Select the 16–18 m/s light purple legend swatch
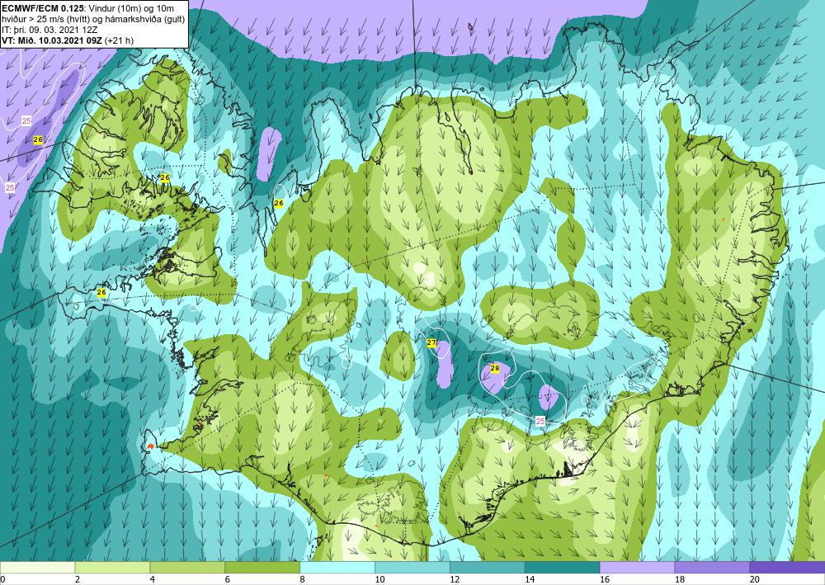Screen dimensions: 825x585 point(637,567)
